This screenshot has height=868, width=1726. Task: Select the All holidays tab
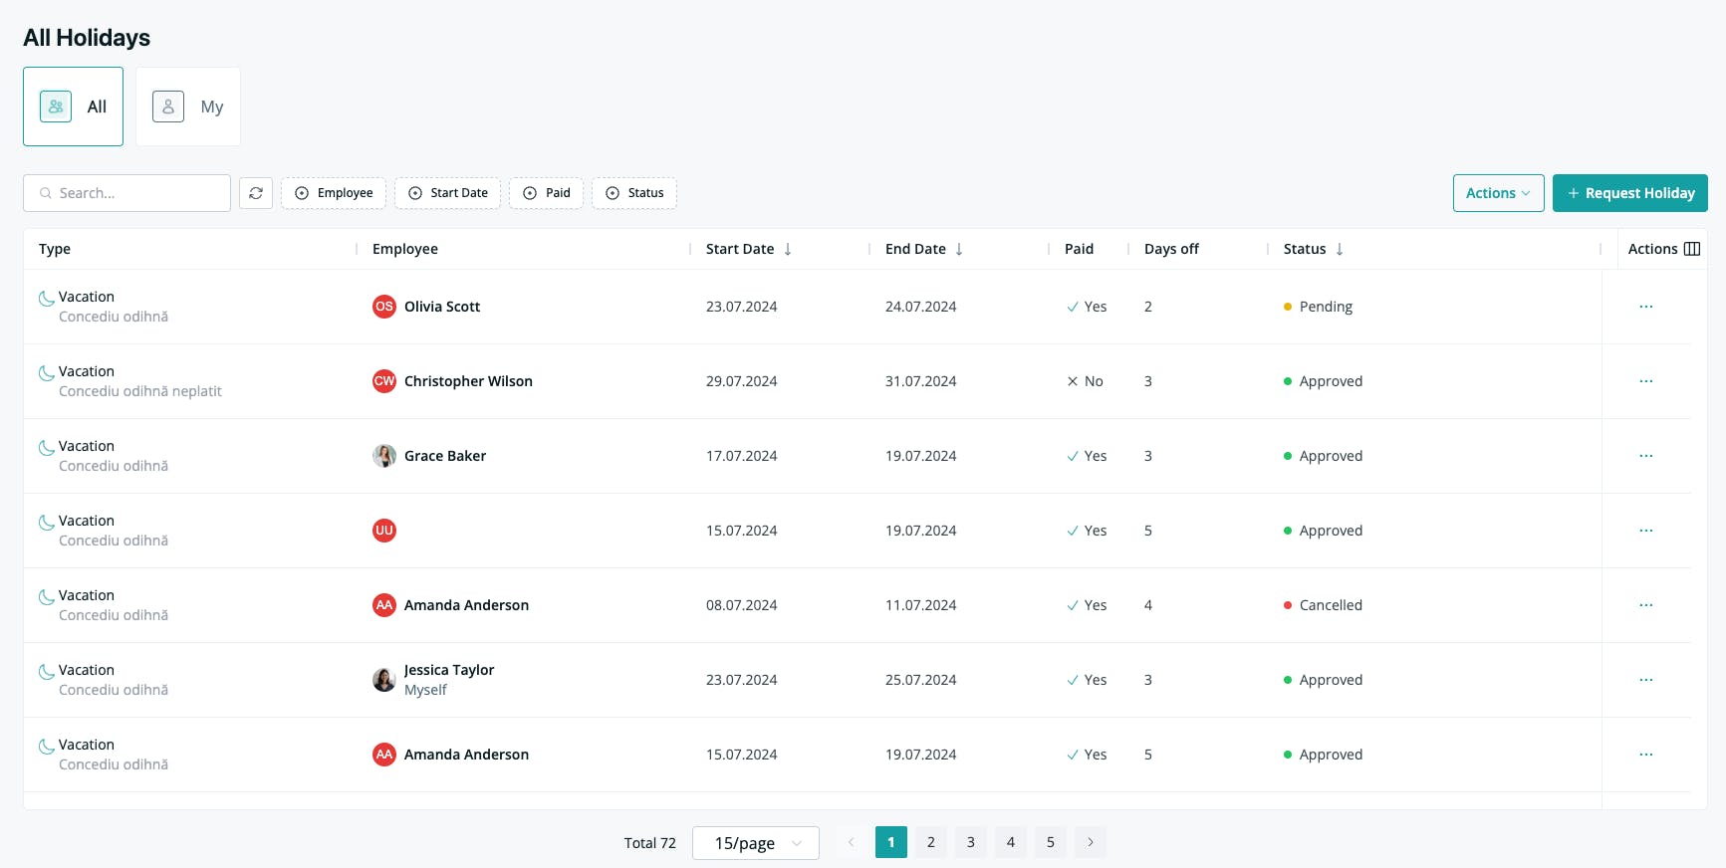pyautogui.click(x=74, y=107)
